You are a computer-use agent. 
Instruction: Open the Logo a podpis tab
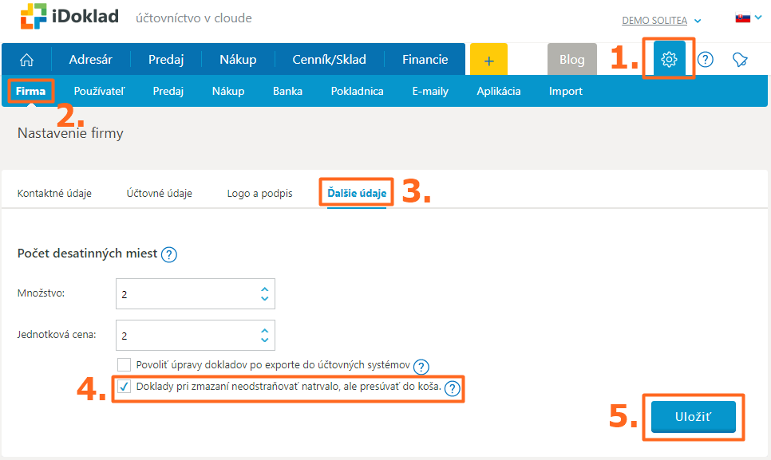click(x=259, y=194)
